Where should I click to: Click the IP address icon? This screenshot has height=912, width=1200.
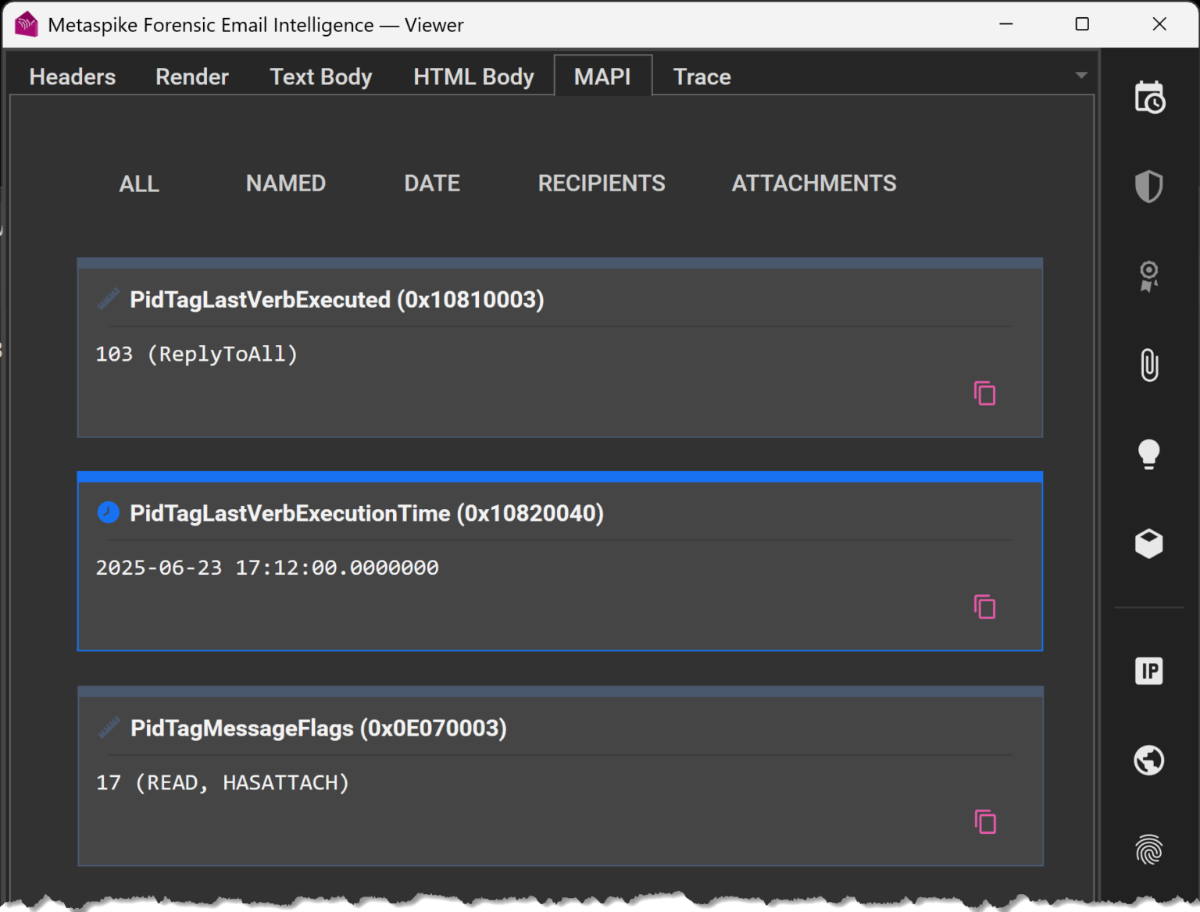coord(1148,671)
